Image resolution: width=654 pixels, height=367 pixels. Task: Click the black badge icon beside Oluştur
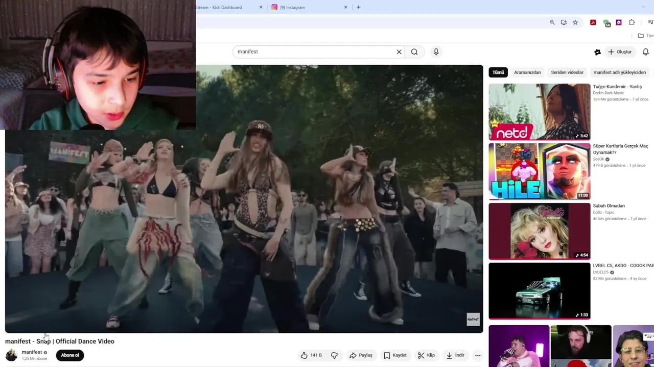[x=597, y=51]
